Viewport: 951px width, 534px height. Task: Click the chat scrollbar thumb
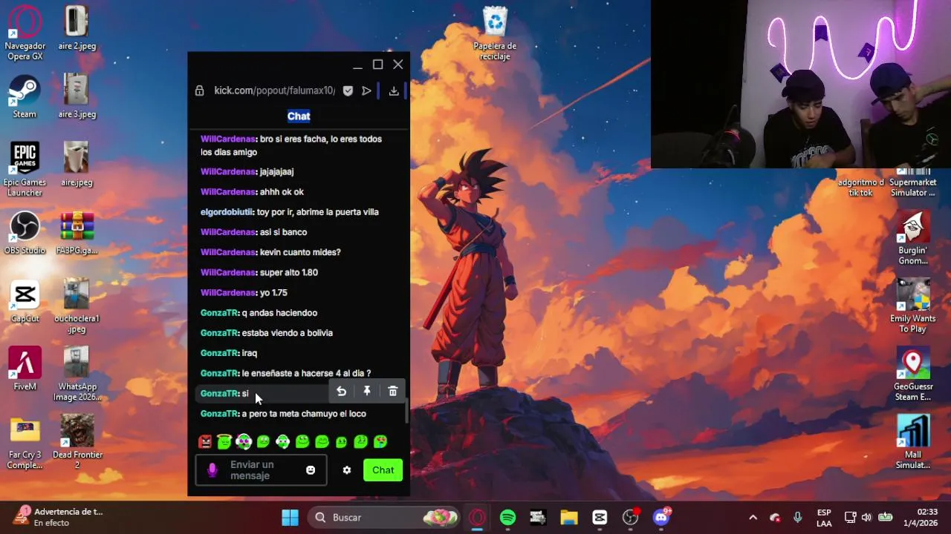(406, 412)
